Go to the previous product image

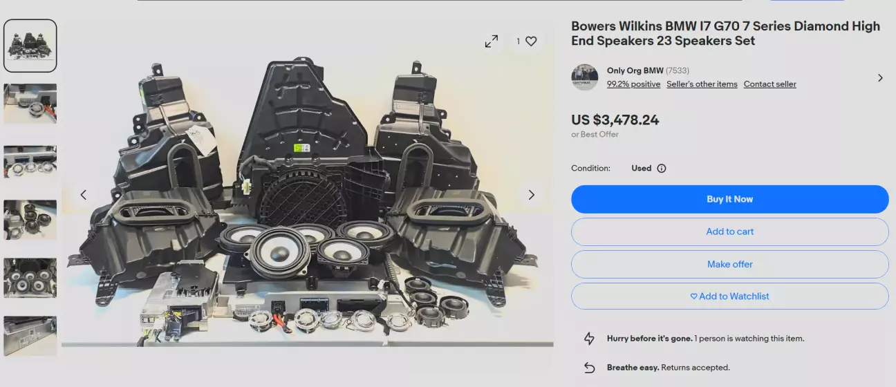point(84,195)
